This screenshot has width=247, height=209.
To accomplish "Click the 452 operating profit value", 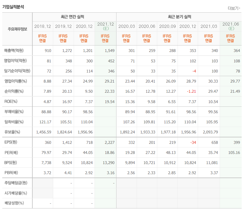I will coord(111,61).
